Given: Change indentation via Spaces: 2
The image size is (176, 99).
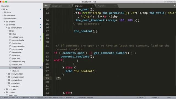Looking at the screenshot, I should (x=155, y=97).
